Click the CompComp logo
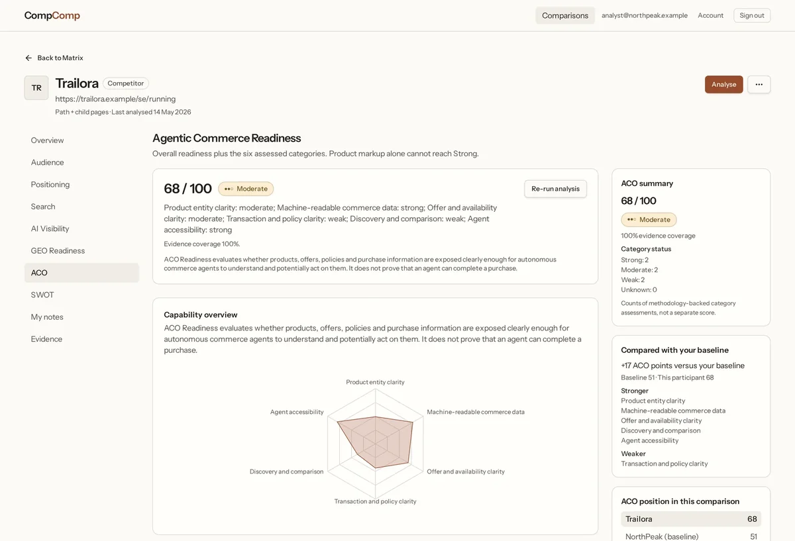The height and width of the screenshot is (541, 795). [52, 15]
